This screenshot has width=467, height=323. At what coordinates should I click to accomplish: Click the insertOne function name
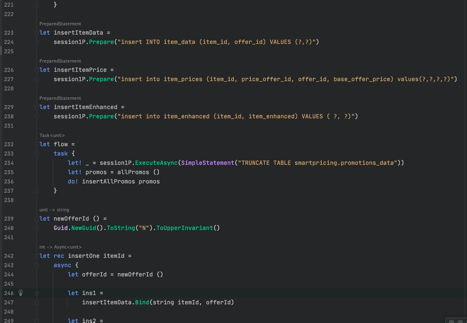tap(84, 256)
